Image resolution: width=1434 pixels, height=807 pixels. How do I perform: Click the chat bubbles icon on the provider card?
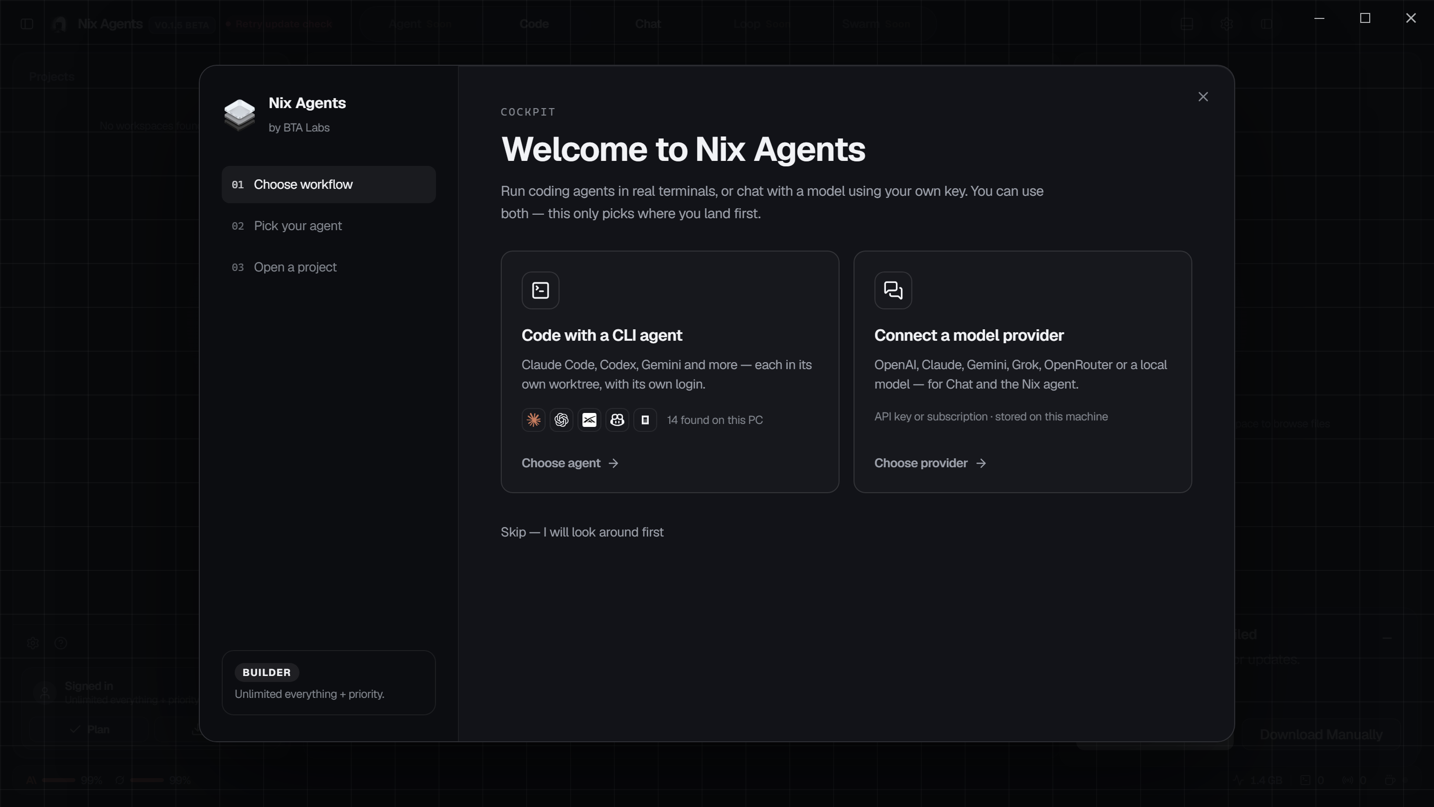[x=893, y=290]
